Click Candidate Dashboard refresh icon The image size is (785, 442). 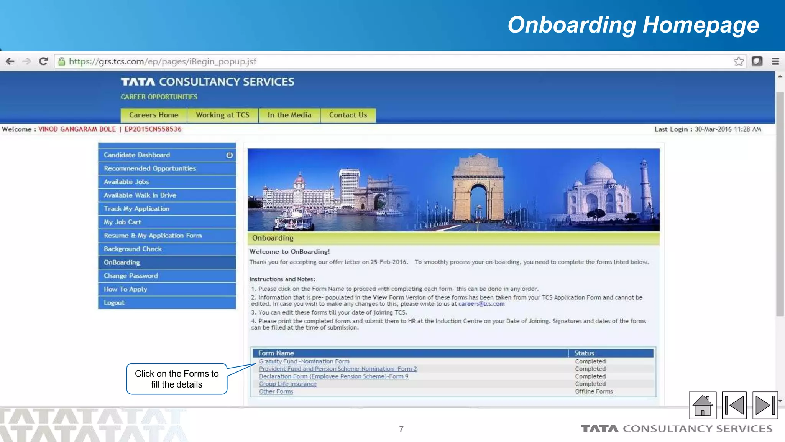click(229, 155)
